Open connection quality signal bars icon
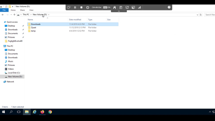Image resolution: width=215 pixels, height=121 pixels. (x=139, y=7)
